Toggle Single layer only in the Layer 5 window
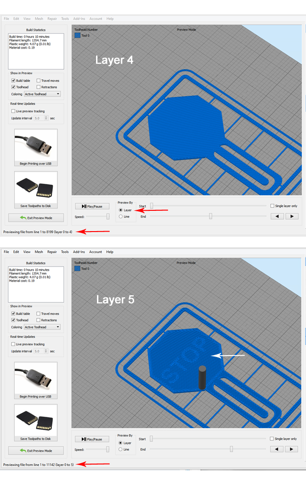Screen dimensions: 306x482 coord(272,439)
